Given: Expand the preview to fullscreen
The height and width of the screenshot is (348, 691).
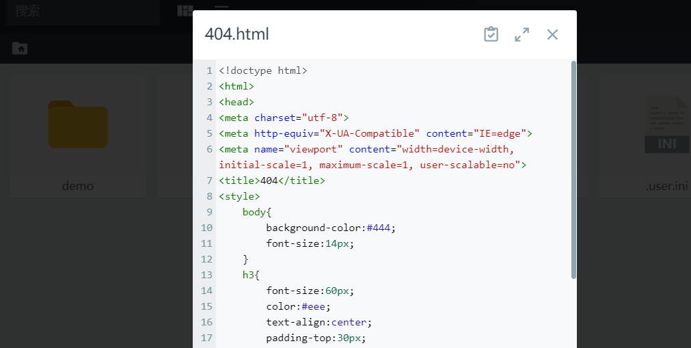Looking at the screenshot, I should (x=522, y=34).
